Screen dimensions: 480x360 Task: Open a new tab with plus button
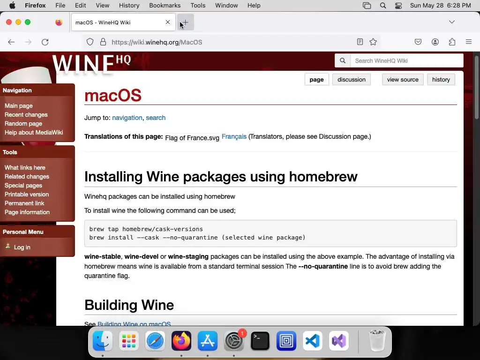coord(186,22)
